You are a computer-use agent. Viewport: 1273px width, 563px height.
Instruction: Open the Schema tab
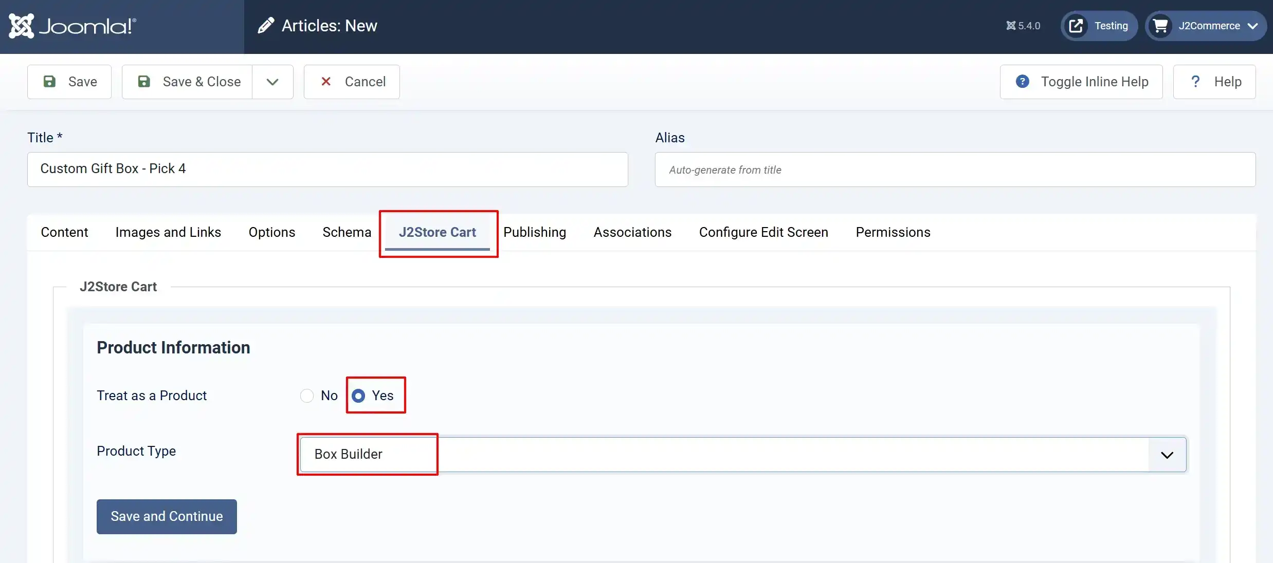pos(347,232)
